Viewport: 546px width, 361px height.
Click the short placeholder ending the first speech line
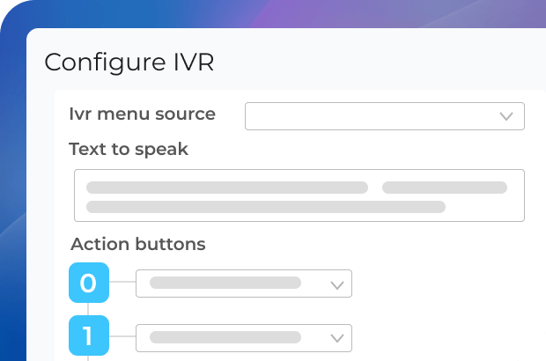(444, 187)
